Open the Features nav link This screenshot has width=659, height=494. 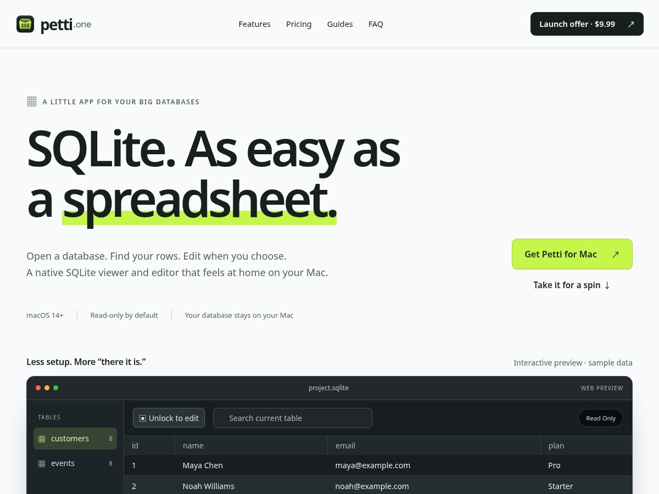[254, 24]
